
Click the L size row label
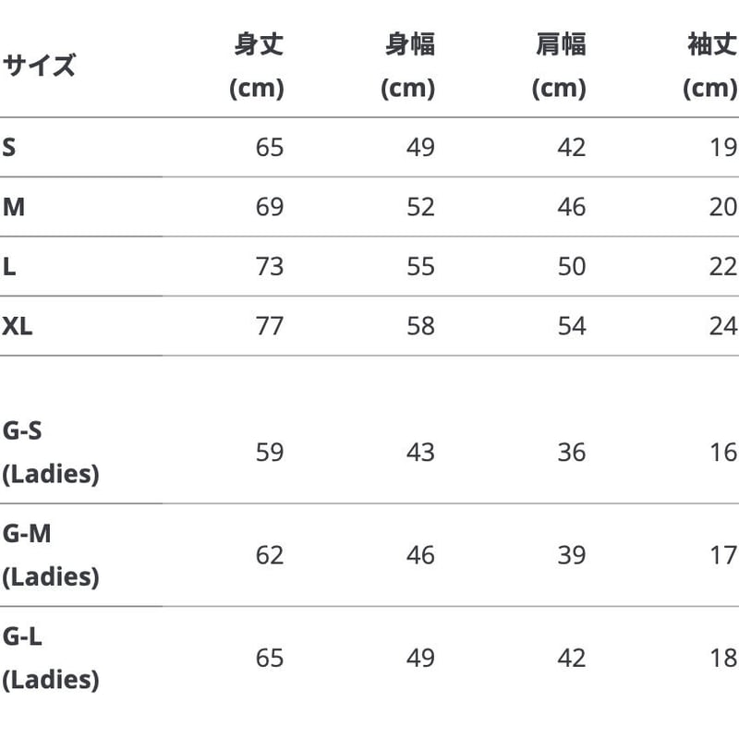tap(9, 267)
